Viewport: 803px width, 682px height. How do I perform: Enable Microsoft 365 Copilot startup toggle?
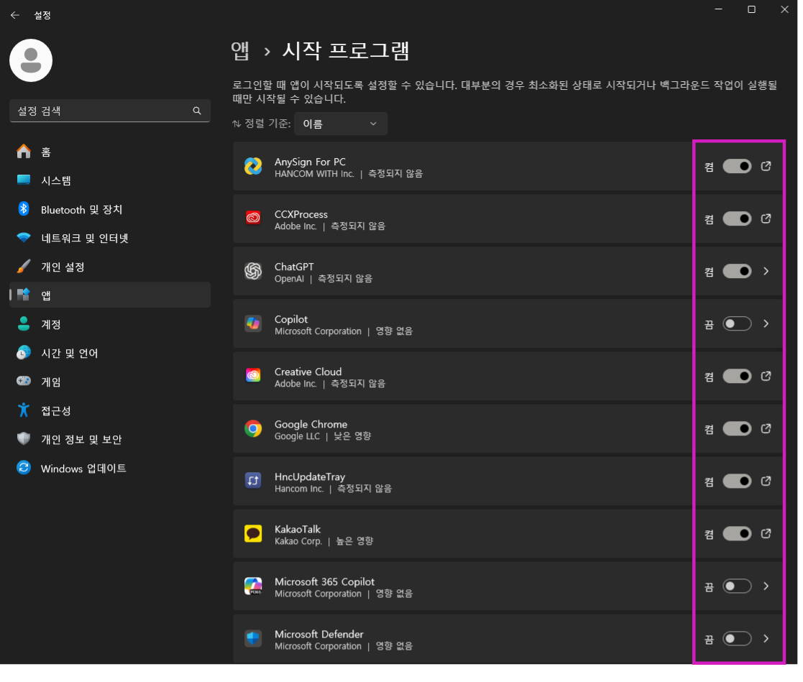[737, 586]
